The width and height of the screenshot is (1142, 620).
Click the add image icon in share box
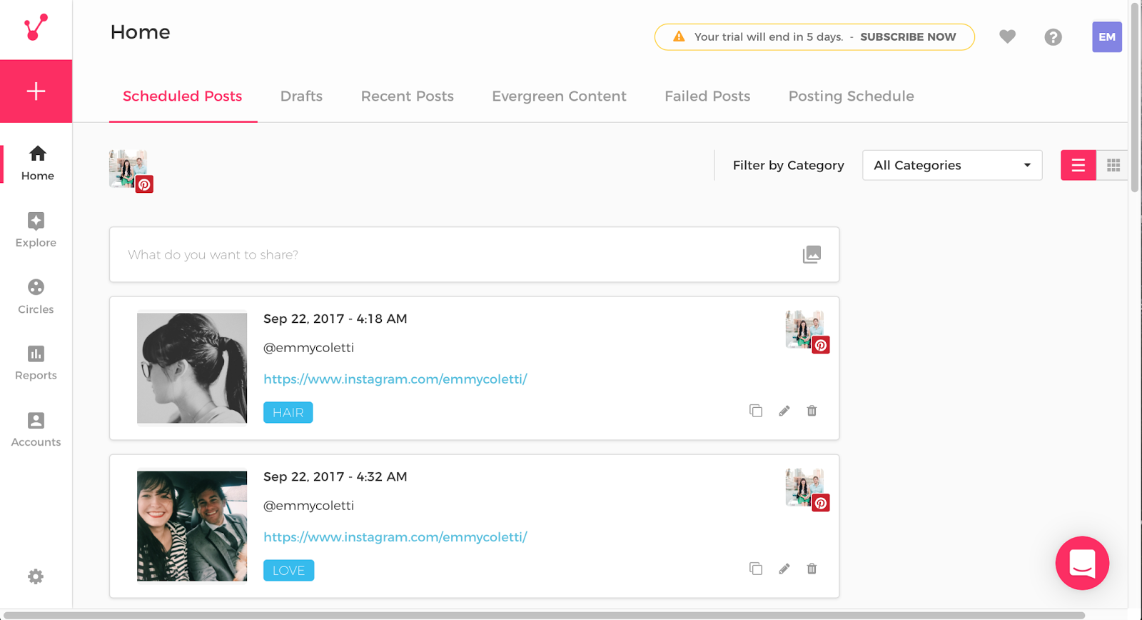(x=812, y=254)
